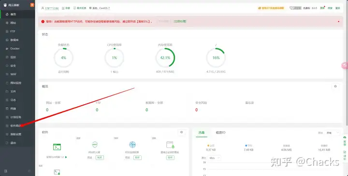
Task: Click the 修复 repair link
Action: [330, 8]
